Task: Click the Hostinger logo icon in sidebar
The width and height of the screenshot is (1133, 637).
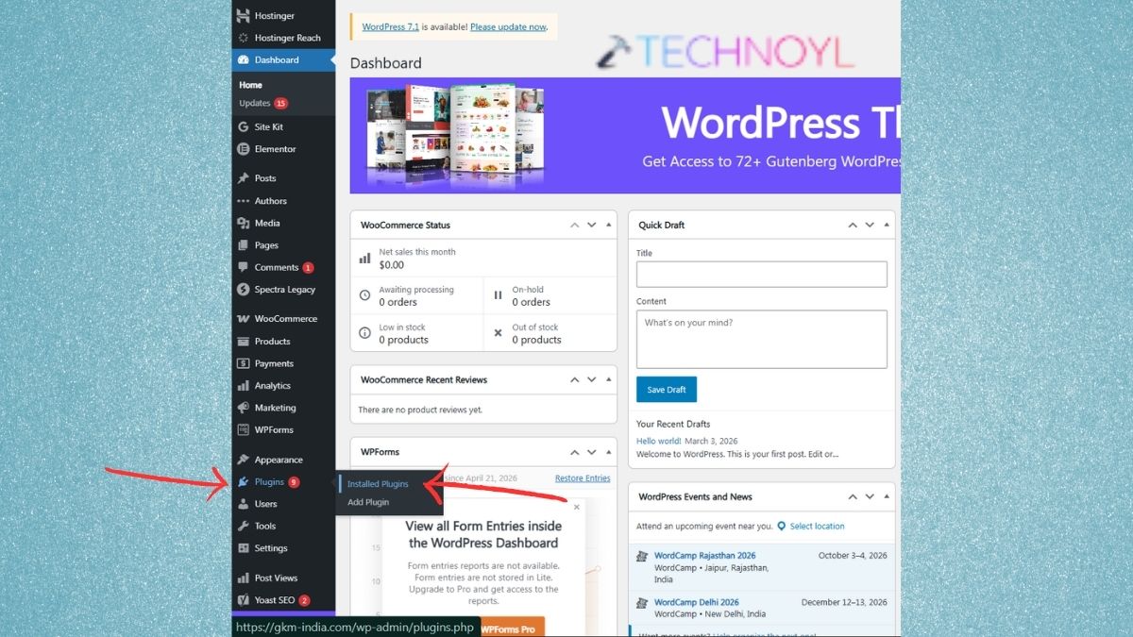Action: [244, 16]
